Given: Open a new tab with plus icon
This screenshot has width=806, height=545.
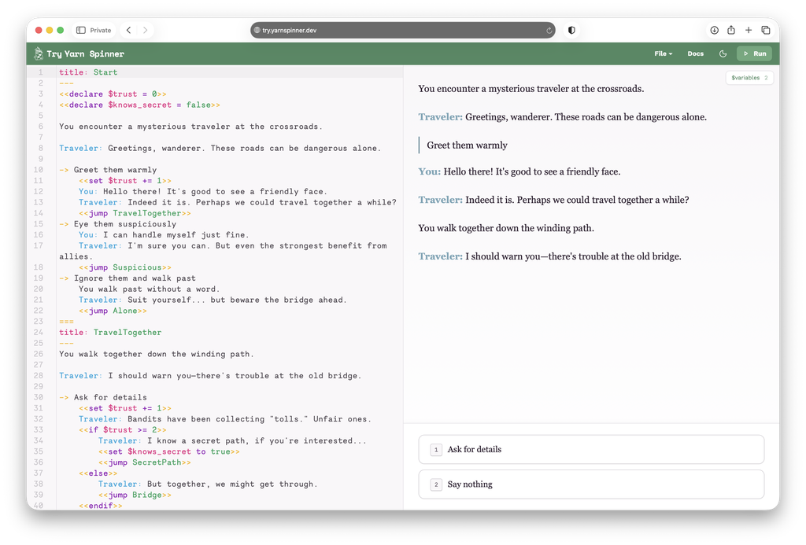Looking at the screenshot, I should (749, 31).
